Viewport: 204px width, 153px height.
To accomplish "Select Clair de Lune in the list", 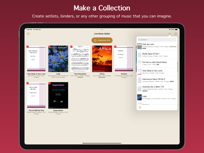I will tap(157, 46).
